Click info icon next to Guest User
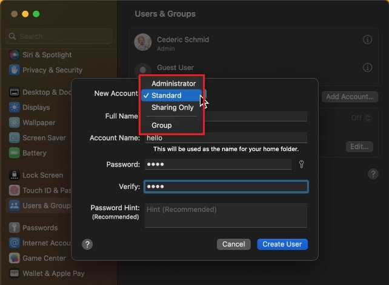The width and height of the screenshot is (389, 285). click(x=367, y=68)
